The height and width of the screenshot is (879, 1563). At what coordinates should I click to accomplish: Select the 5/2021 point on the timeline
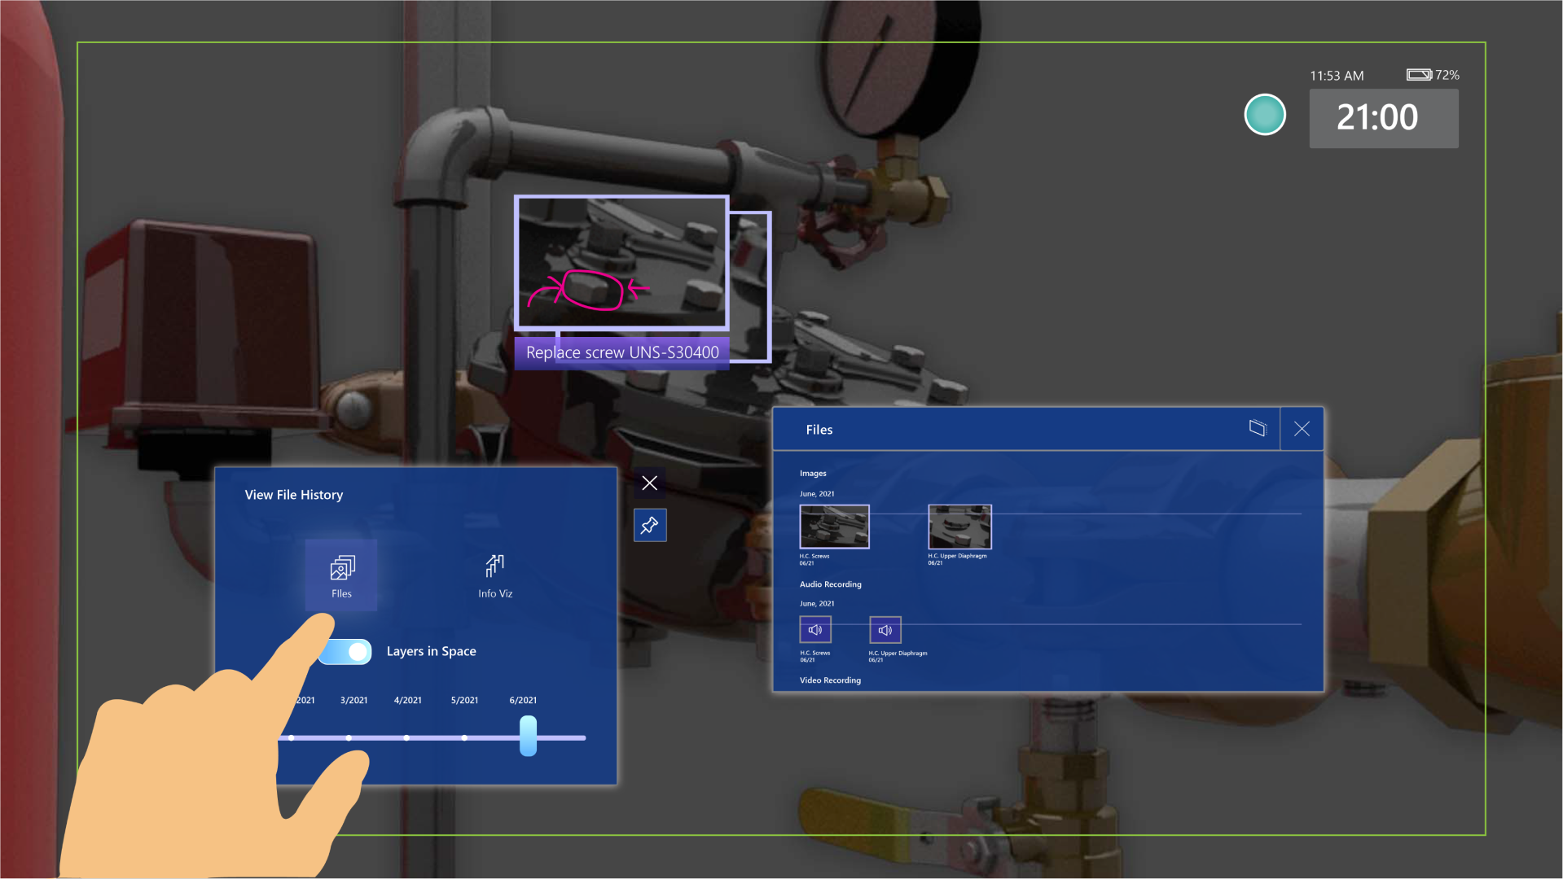464,738
